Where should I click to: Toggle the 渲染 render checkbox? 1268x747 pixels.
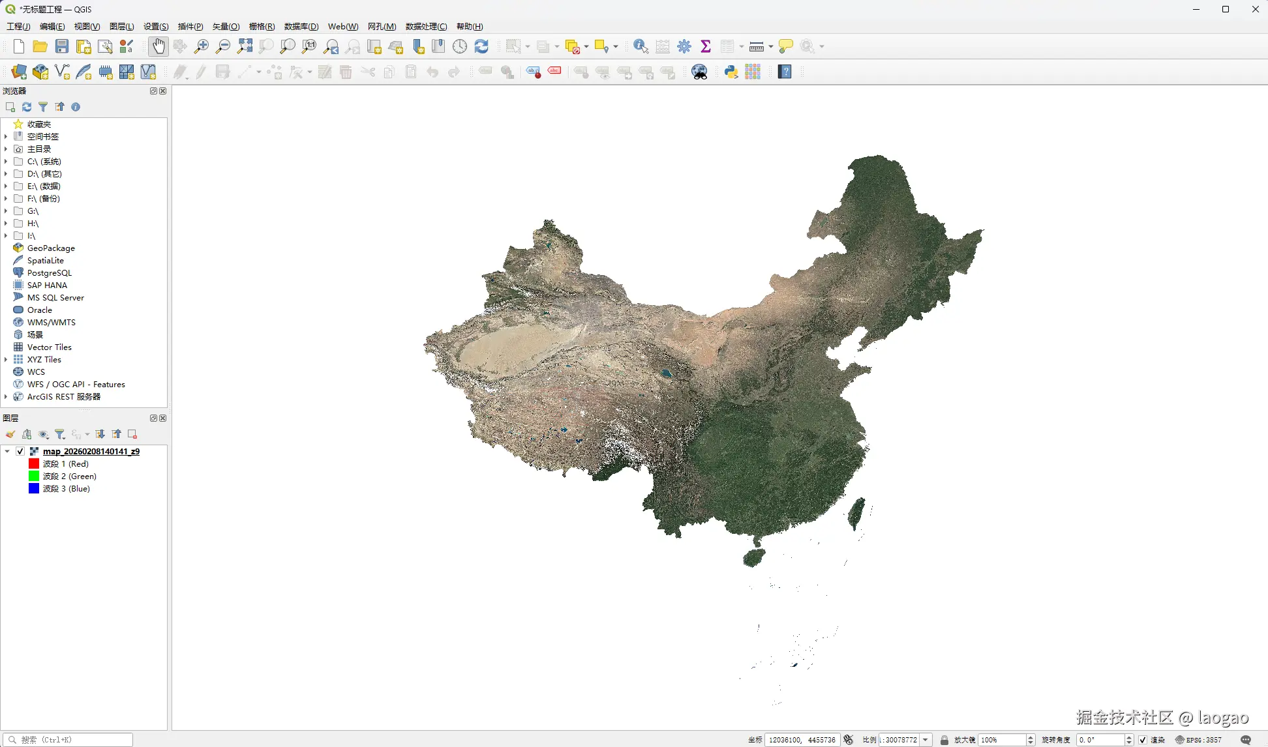(x=1143, y=740)
